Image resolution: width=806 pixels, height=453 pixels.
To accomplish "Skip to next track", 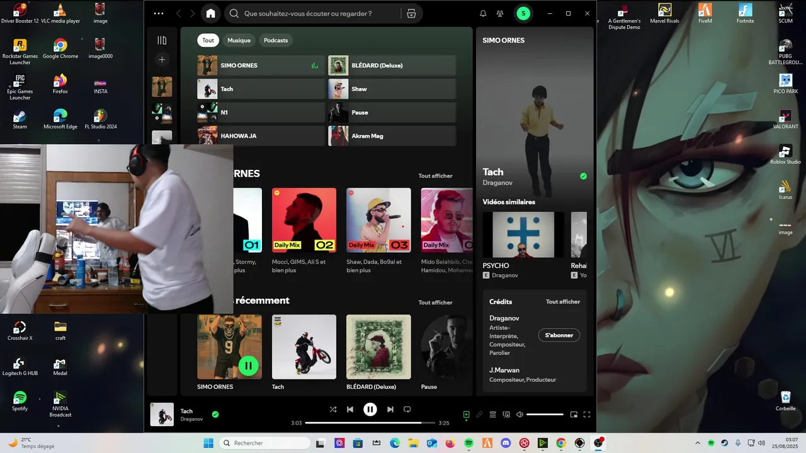I will pos(390,410).
